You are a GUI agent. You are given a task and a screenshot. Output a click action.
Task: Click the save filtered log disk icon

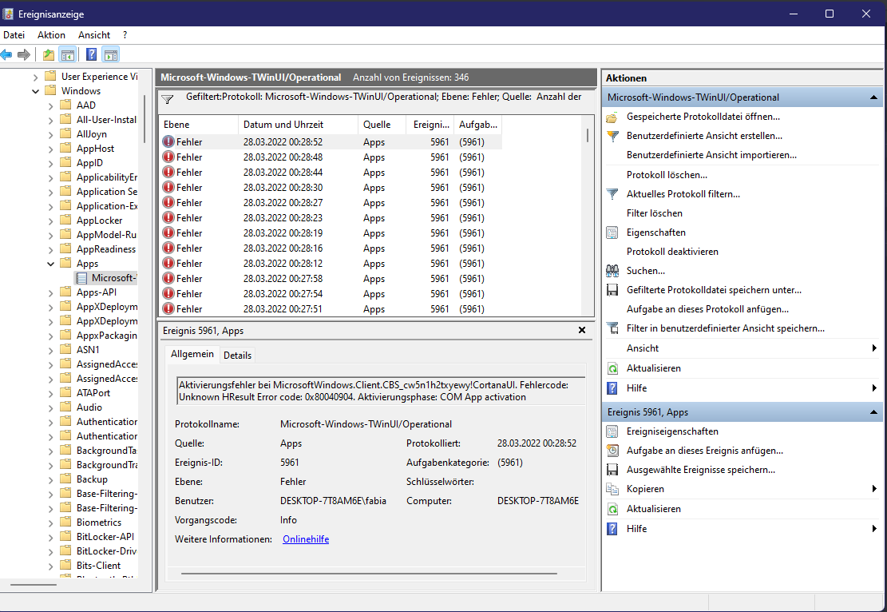click(x=612, y=290)
